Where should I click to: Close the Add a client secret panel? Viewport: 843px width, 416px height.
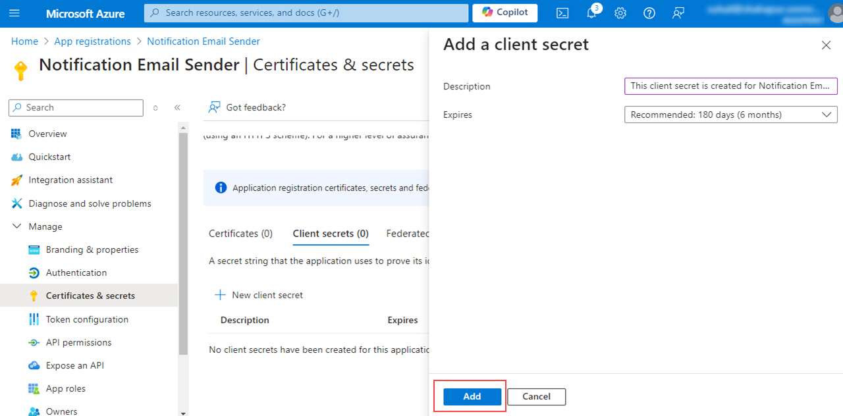(826, 45)
